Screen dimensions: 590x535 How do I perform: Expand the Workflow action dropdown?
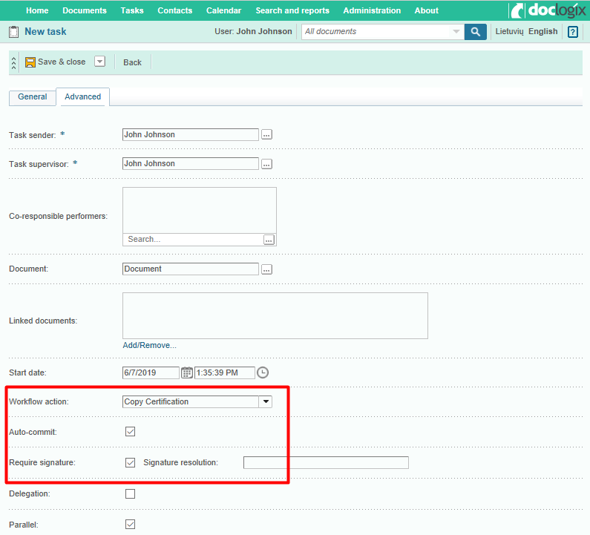click(265, 401)
